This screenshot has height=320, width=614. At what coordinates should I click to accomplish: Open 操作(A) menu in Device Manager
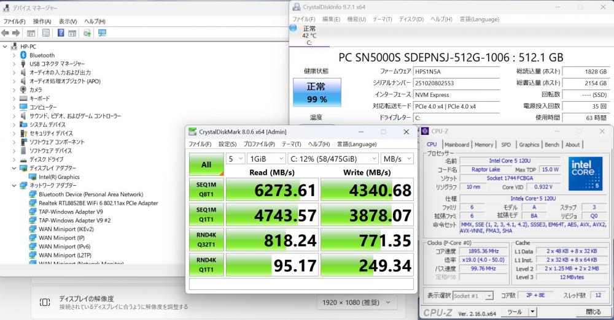tap(42, 21)
